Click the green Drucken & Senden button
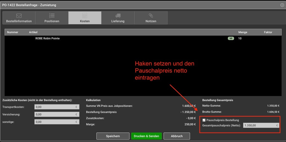 coord(146,136)
